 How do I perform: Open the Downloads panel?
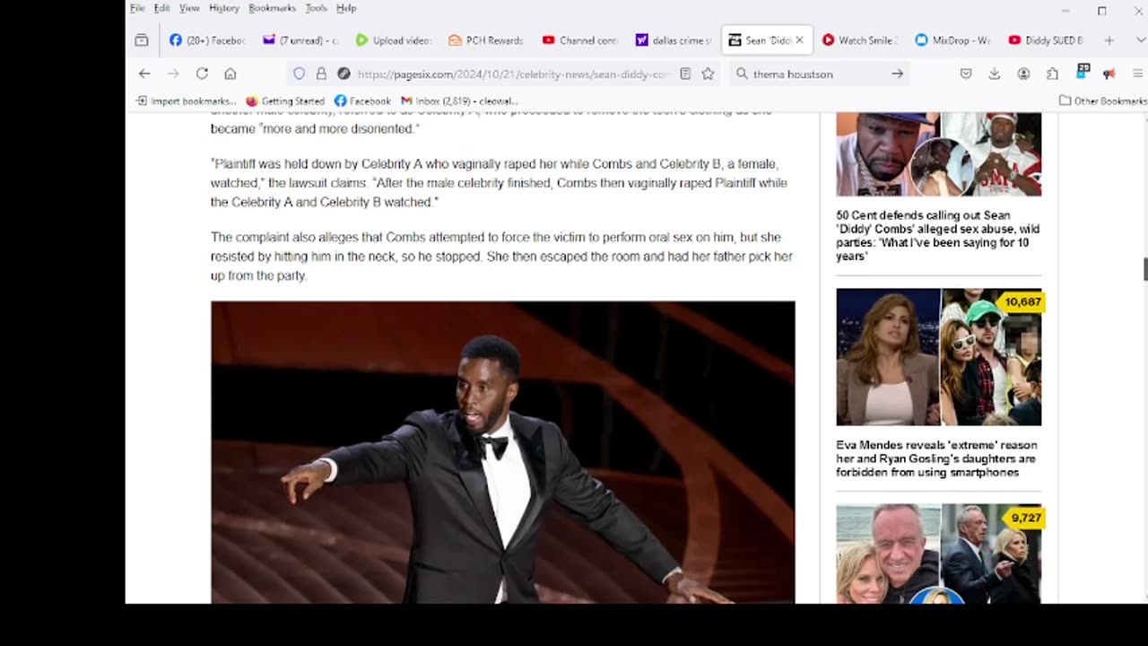[995, 74]
